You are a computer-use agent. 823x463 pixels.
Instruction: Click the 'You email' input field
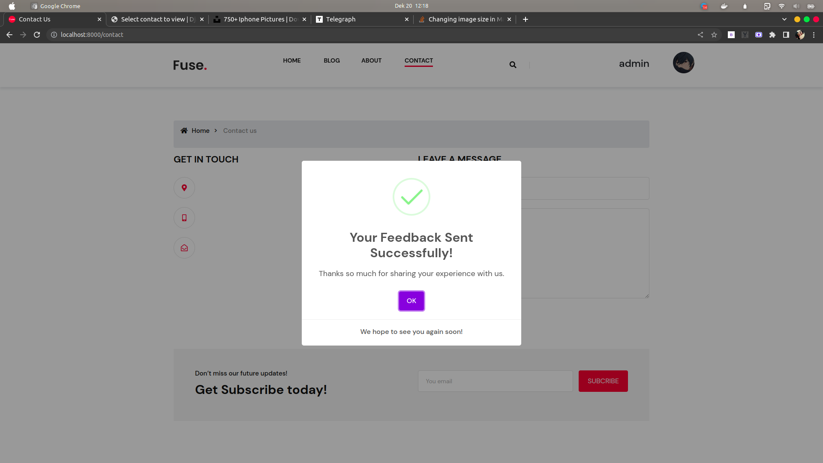(x=495, y=381)
